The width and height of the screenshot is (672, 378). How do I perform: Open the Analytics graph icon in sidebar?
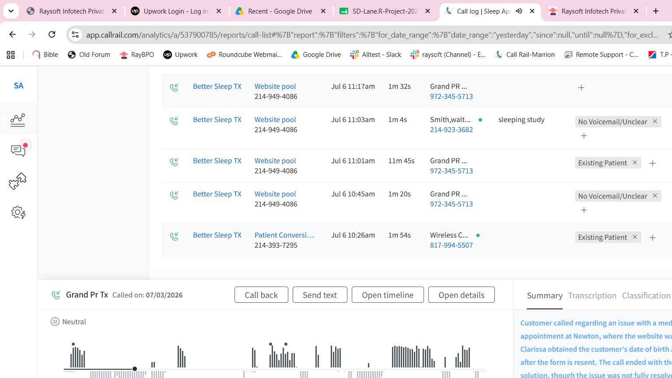(x=18, y=119)
